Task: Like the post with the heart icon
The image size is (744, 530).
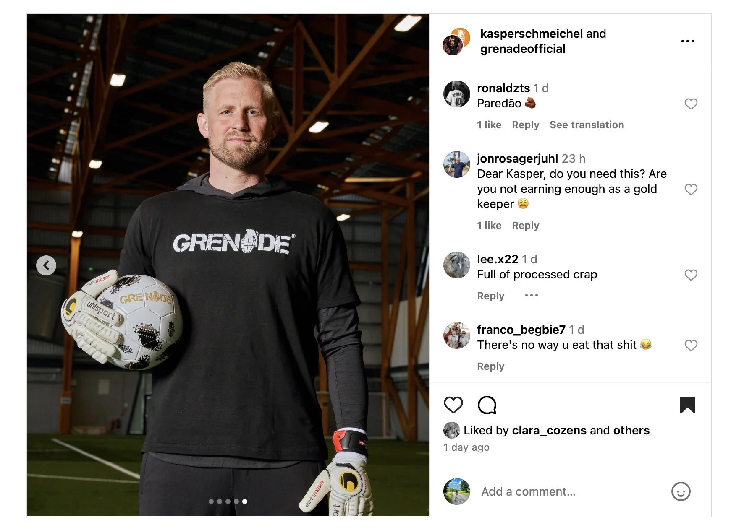Action: click(453, 405)
